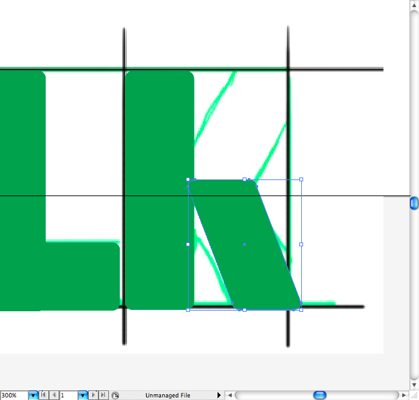Select the top-right bounding box handle
The width and height of the screenshot is (419, 400).
[x=301, y=179]
